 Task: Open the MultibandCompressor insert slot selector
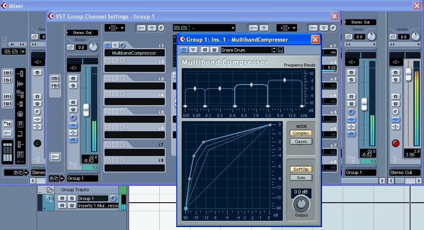(x=134, y=53)
